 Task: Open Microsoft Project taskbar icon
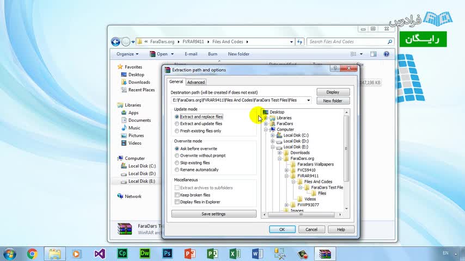pos(212,254)
